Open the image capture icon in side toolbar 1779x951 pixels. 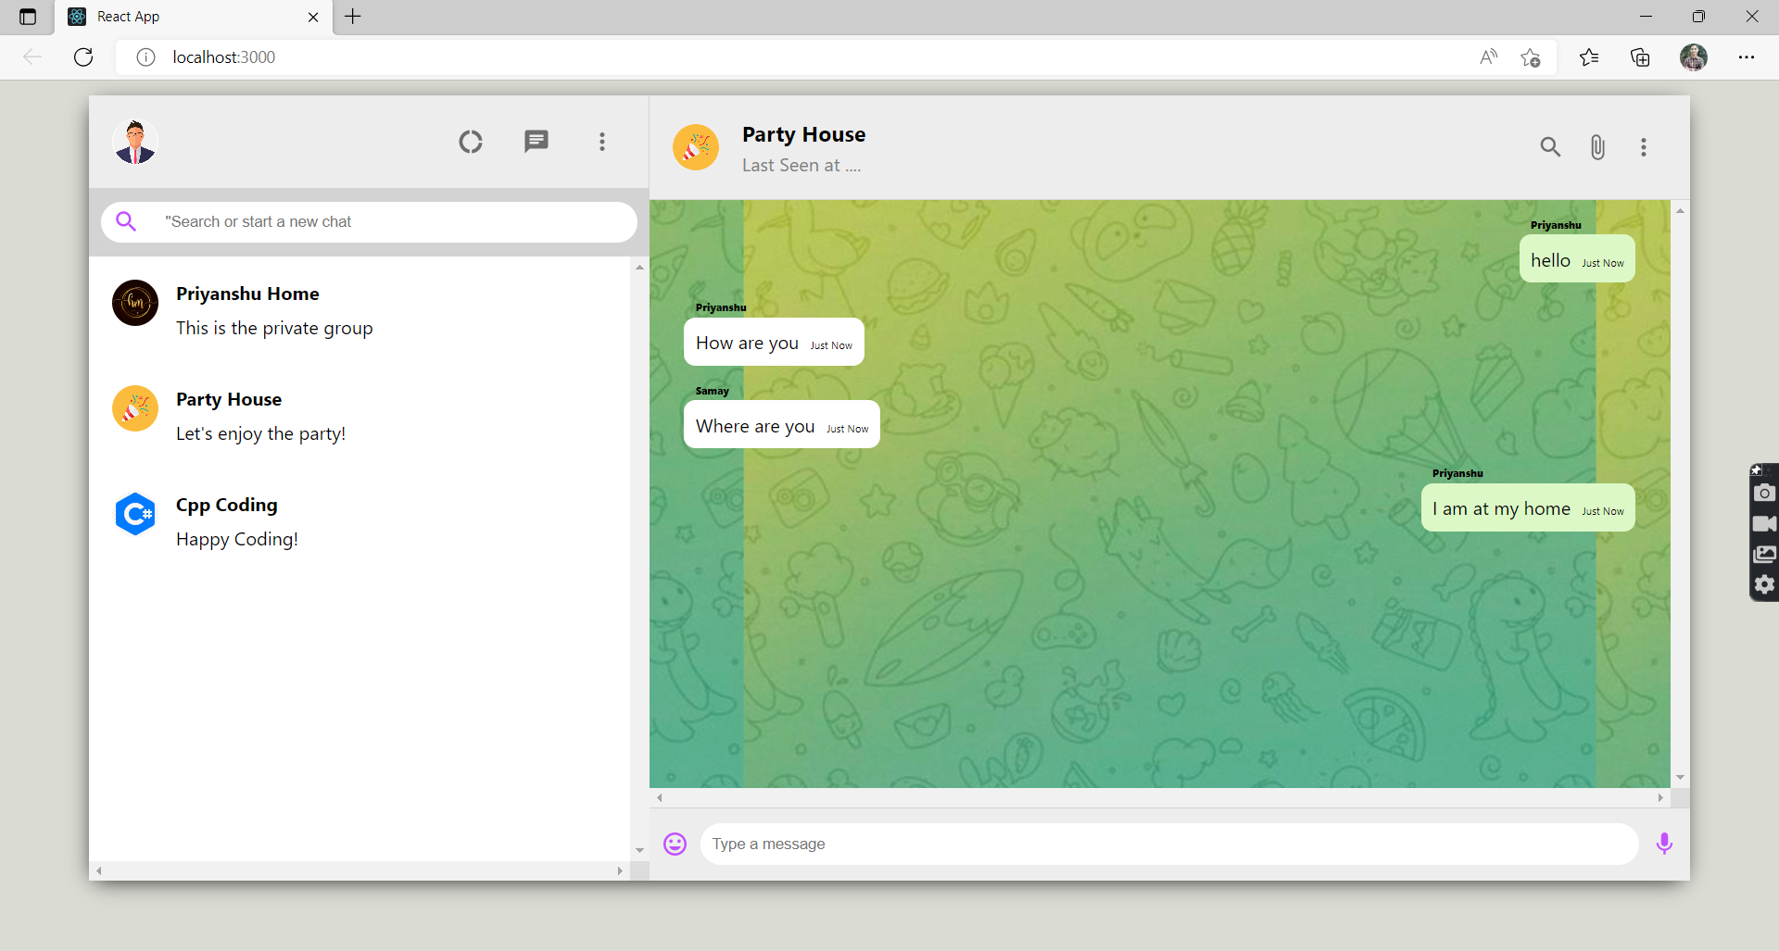tap(1765, 554)
